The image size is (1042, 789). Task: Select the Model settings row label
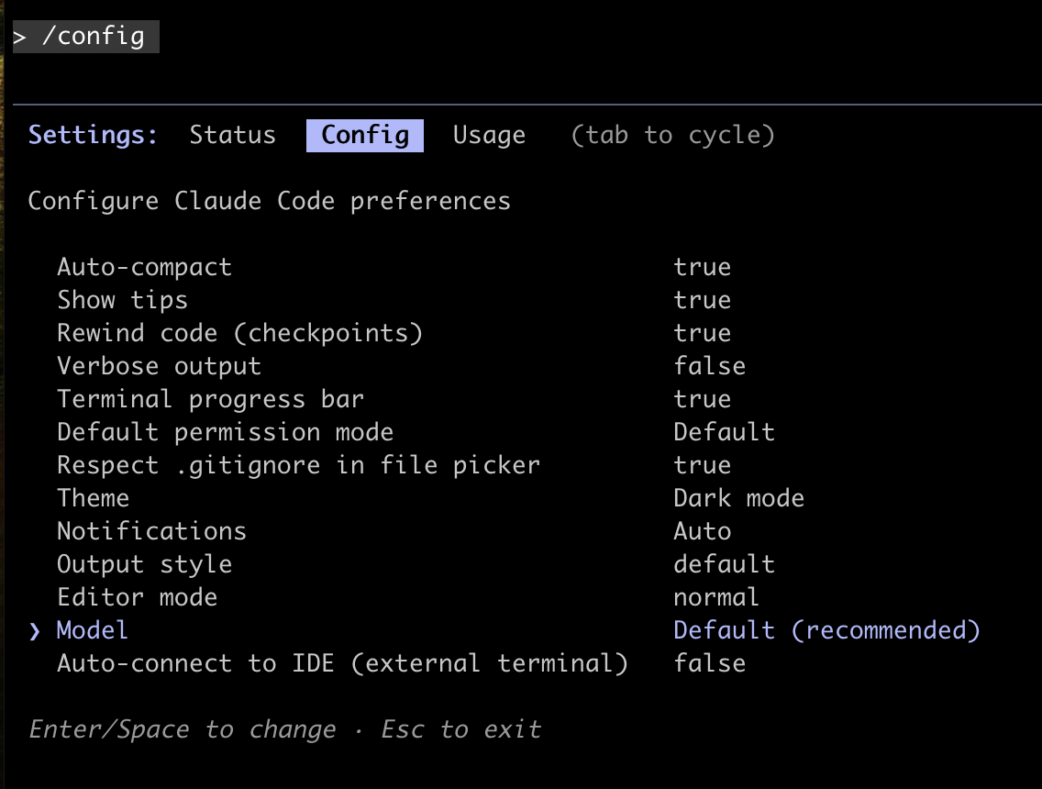[x=92, y=630]
